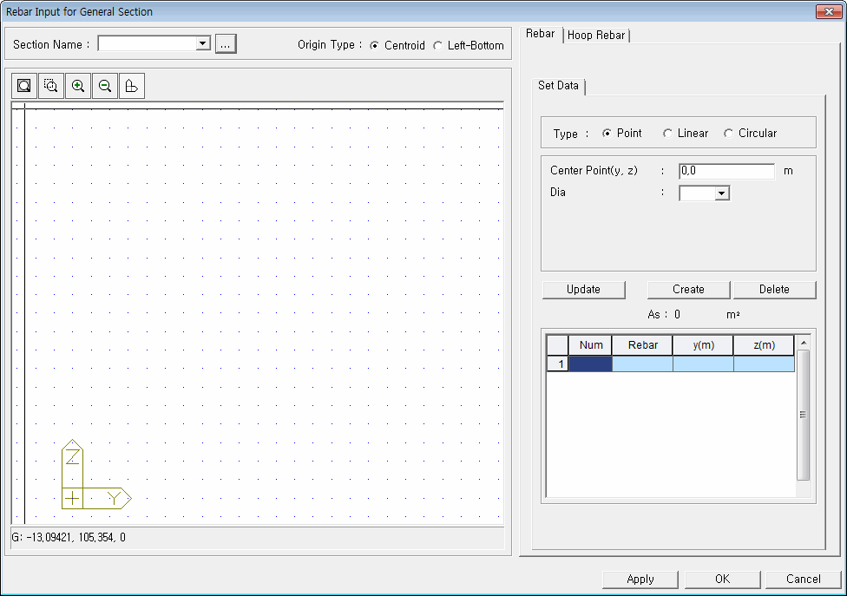Image resolution: width=847 pixels, height=596 pixels.
Task: Choose Circular rebar input type
Action: tap(728, 133)
